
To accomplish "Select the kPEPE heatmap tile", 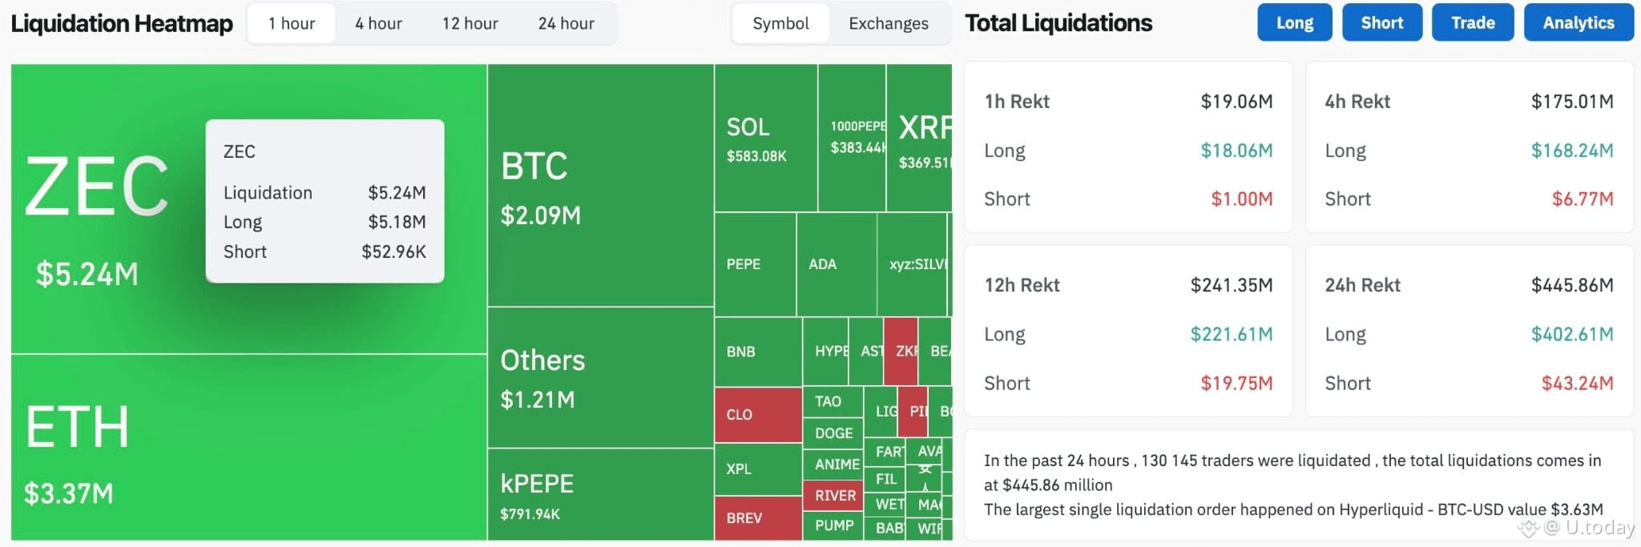I will (599, 494).
